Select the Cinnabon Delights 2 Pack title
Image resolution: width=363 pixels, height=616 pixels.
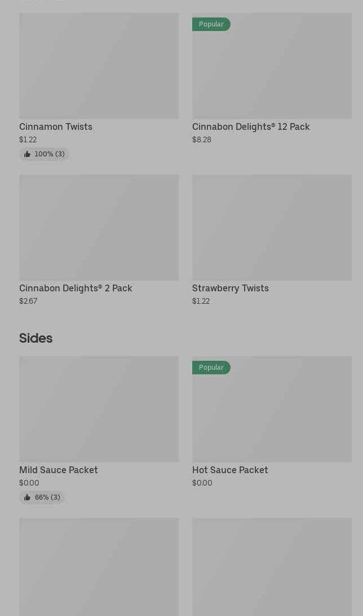(76, 289)
